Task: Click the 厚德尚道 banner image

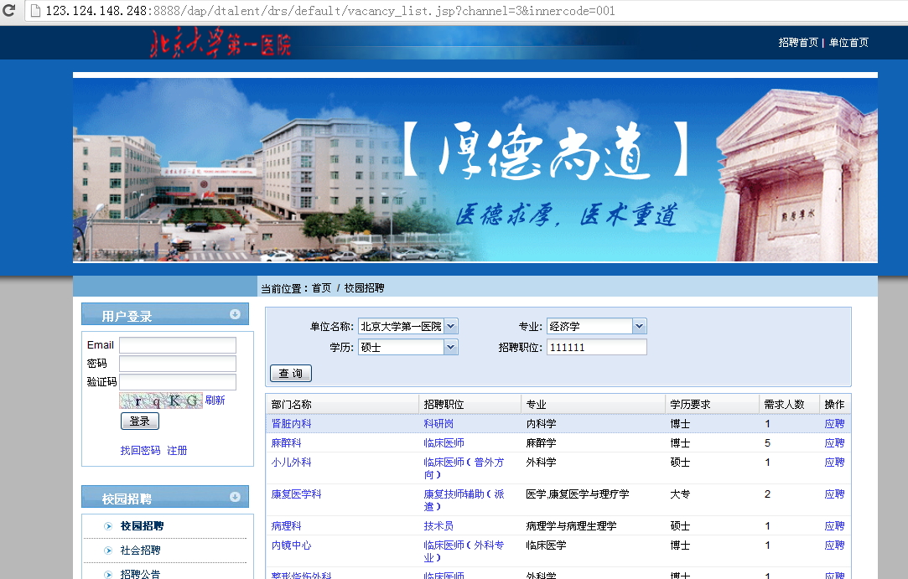Action: (x=475, y=169)
